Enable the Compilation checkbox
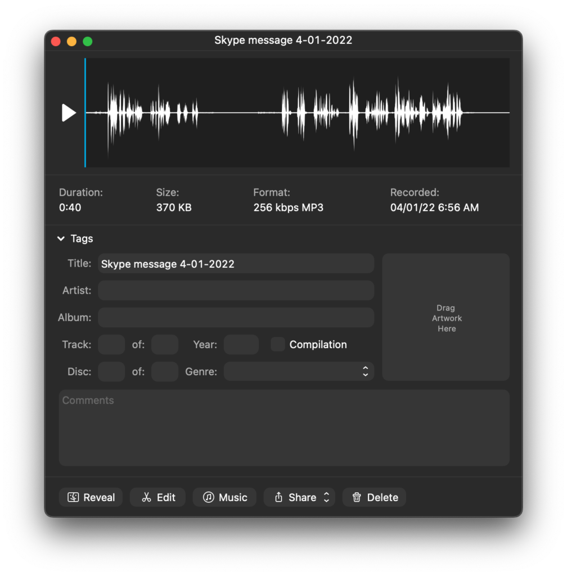 [278, 345]
